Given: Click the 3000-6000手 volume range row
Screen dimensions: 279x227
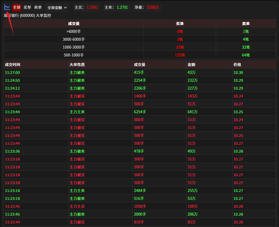Looking at the screenshot, I should [74, 39].
